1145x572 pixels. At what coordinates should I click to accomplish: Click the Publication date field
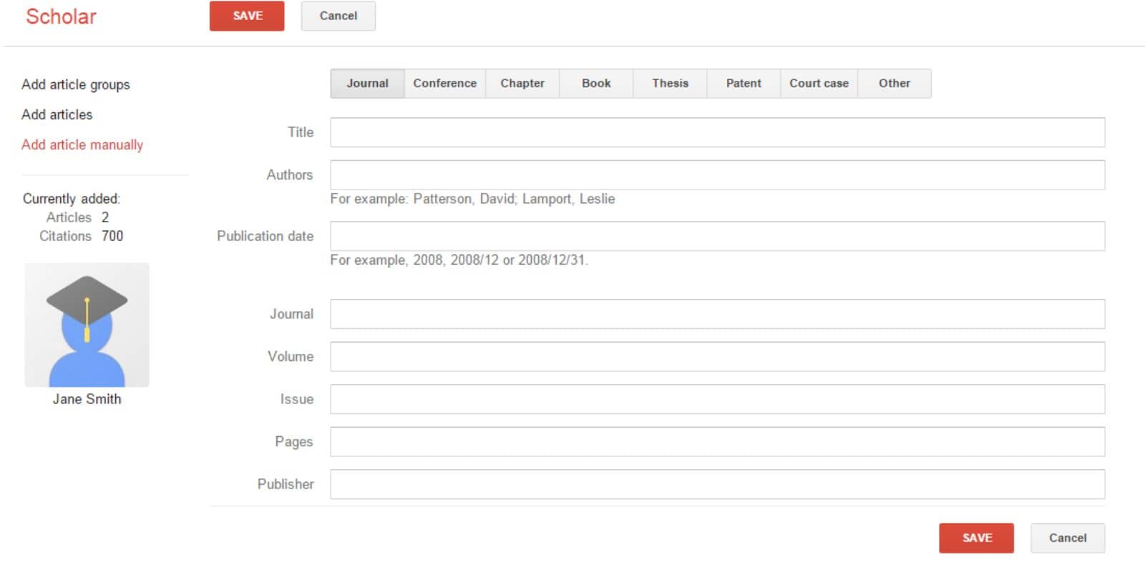[717, 236]
